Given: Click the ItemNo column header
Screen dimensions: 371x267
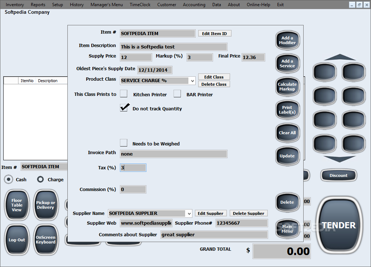Looking at the screenshot, I should point(27,81).
